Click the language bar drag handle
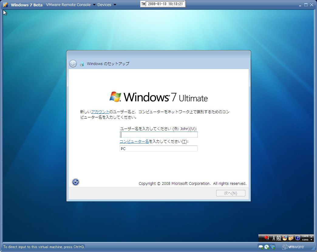This screenshot has width=317, height=252. [261, 238]
